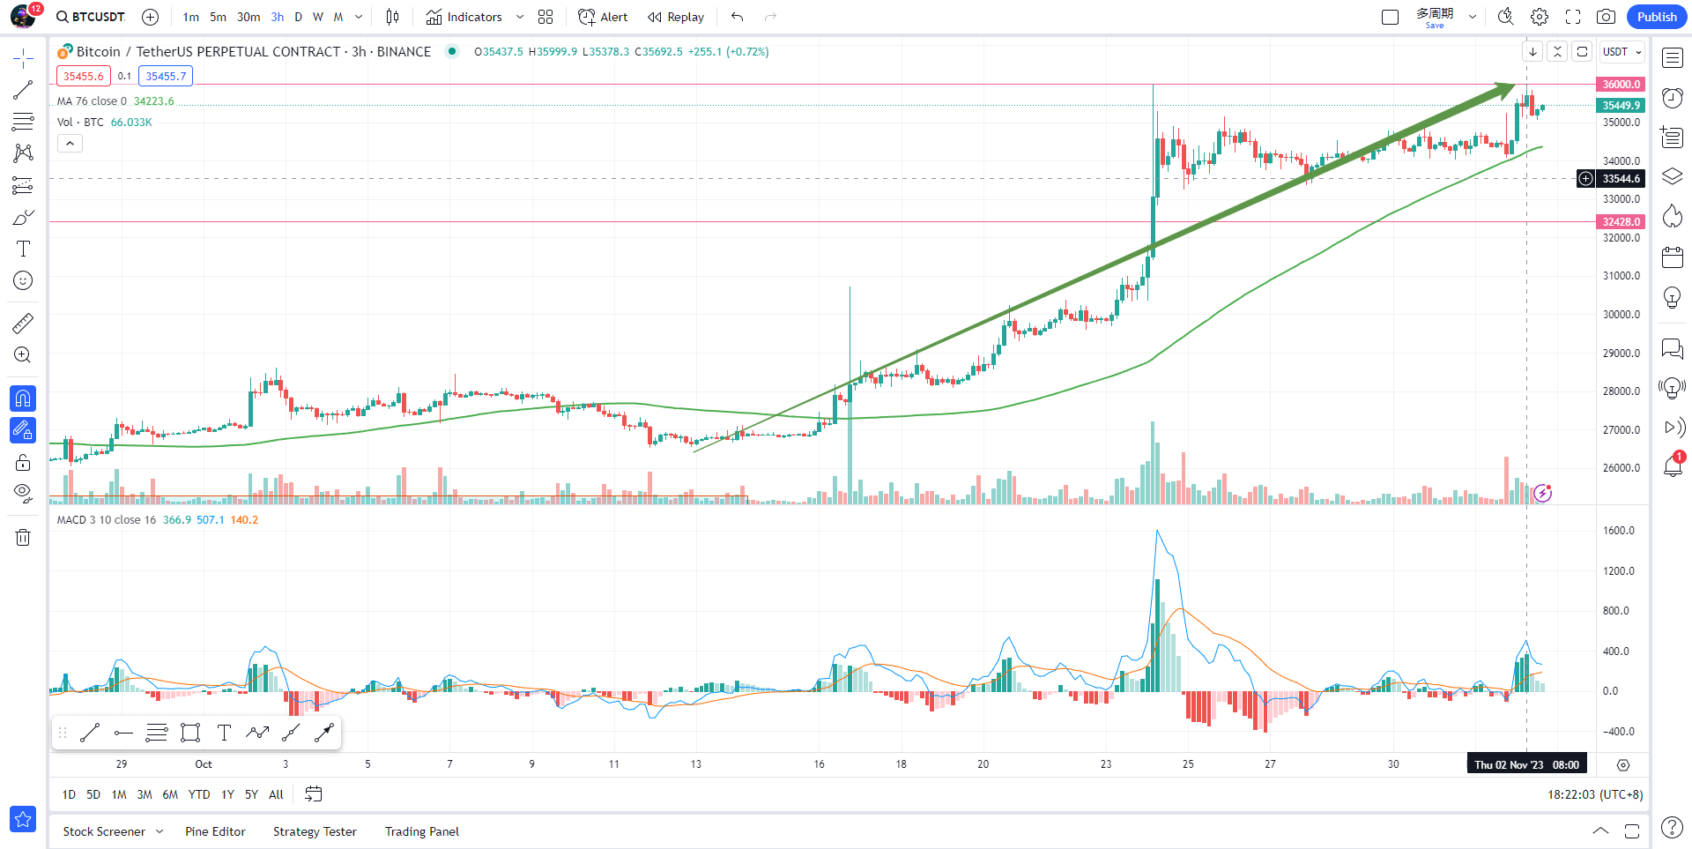
Task: Click the Publish button
Action: (1657, 17)
